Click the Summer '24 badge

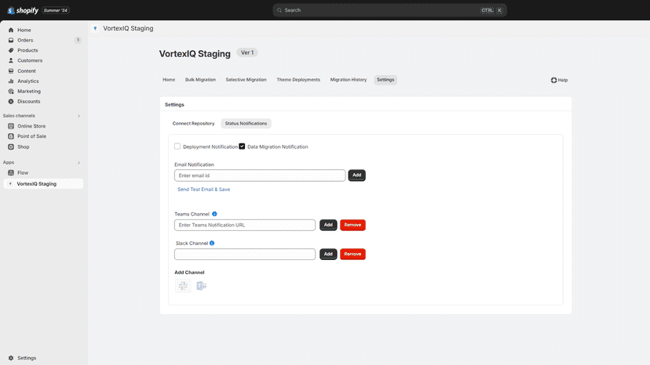[56, 10]
